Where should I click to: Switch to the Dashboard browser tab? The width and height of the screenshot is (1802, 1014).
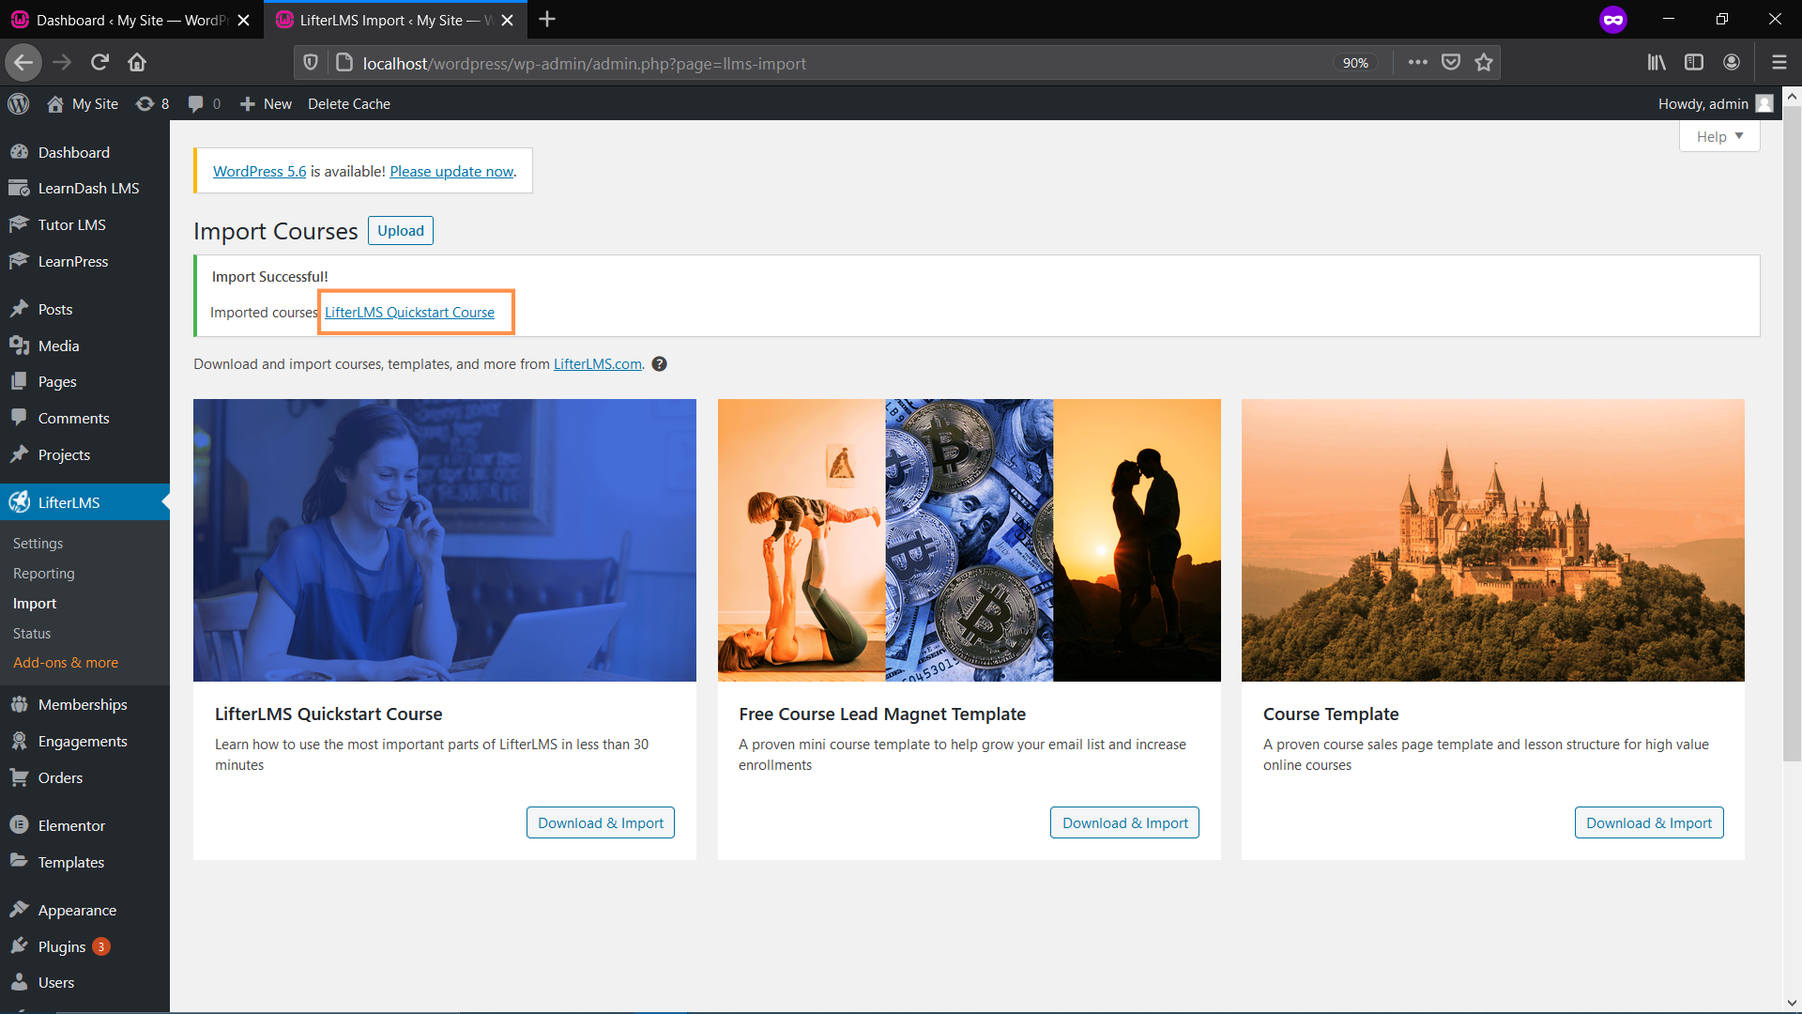point(130,20)
